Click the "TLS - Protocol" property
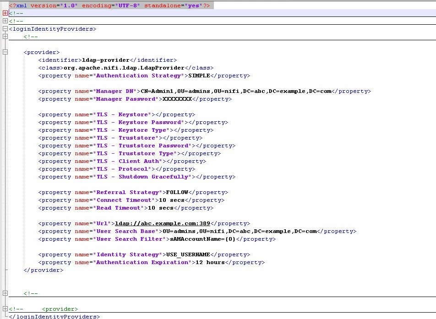The image size is (436, 319). (117, 169)
